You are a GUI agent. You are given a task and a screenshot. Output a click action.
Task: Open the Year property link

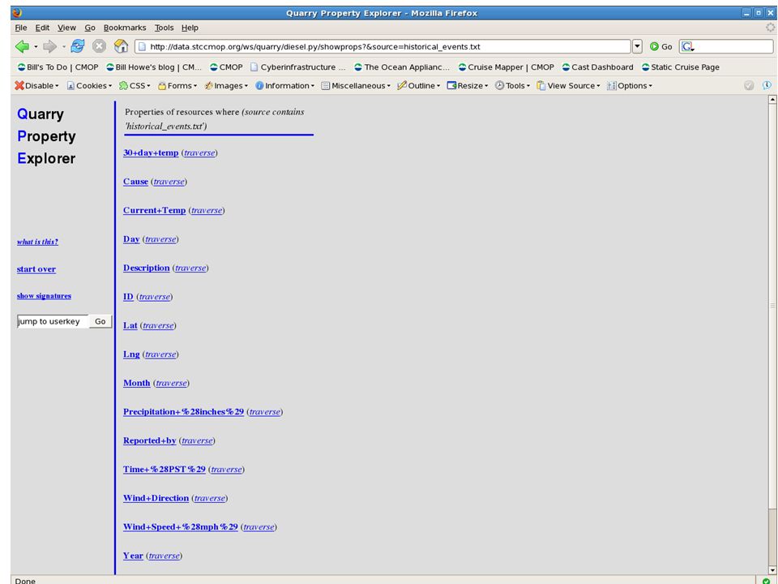pos(133,556)
